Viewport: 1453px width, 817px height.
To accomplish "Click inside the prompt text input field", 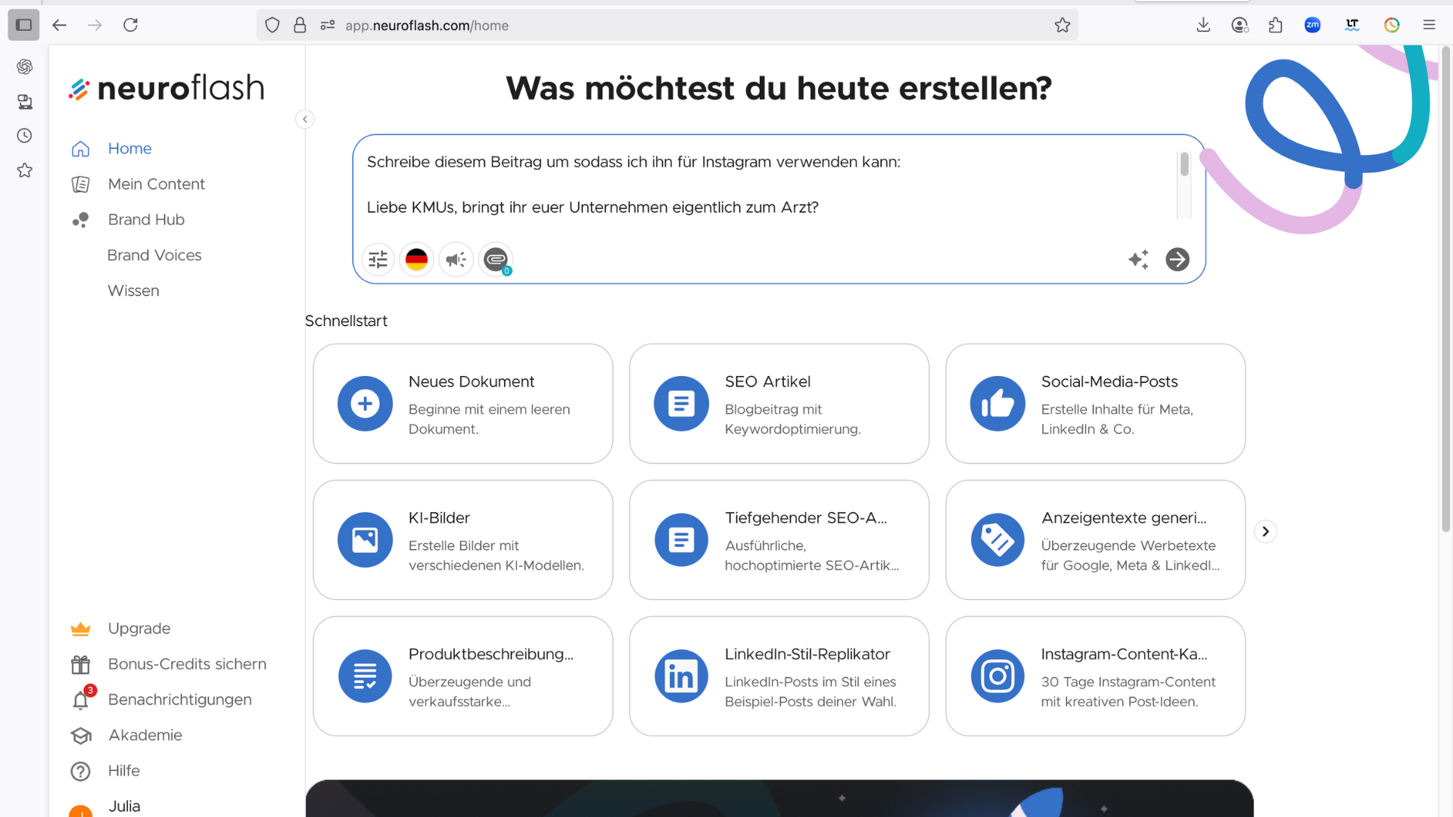I will 757,185.
